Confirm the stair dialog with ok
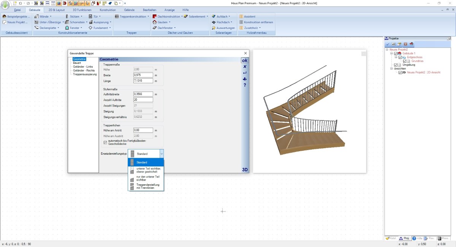 click(x=245, y=60)
